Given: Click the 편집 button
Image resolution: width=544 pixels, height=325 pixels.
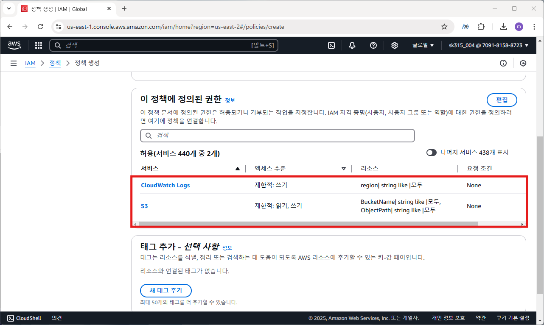Looking at the screenshot, I should 502,100.
